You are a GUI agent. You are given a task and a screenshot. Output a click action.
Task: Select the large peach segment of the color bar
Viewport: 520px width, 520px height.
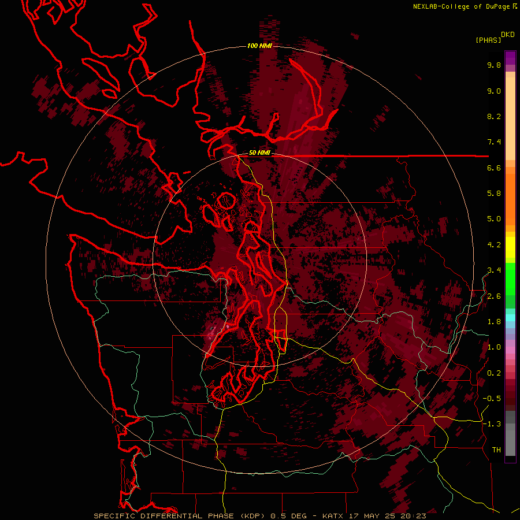coord(510,118)
